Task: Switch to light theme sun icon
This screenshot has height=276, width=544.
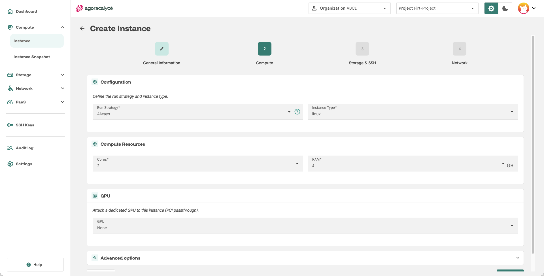Action: (491, 8)
